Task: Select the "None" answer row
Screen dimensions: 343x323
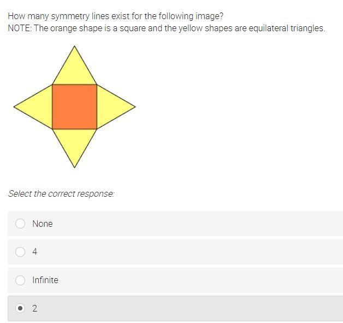Action: tap(175, 224)
